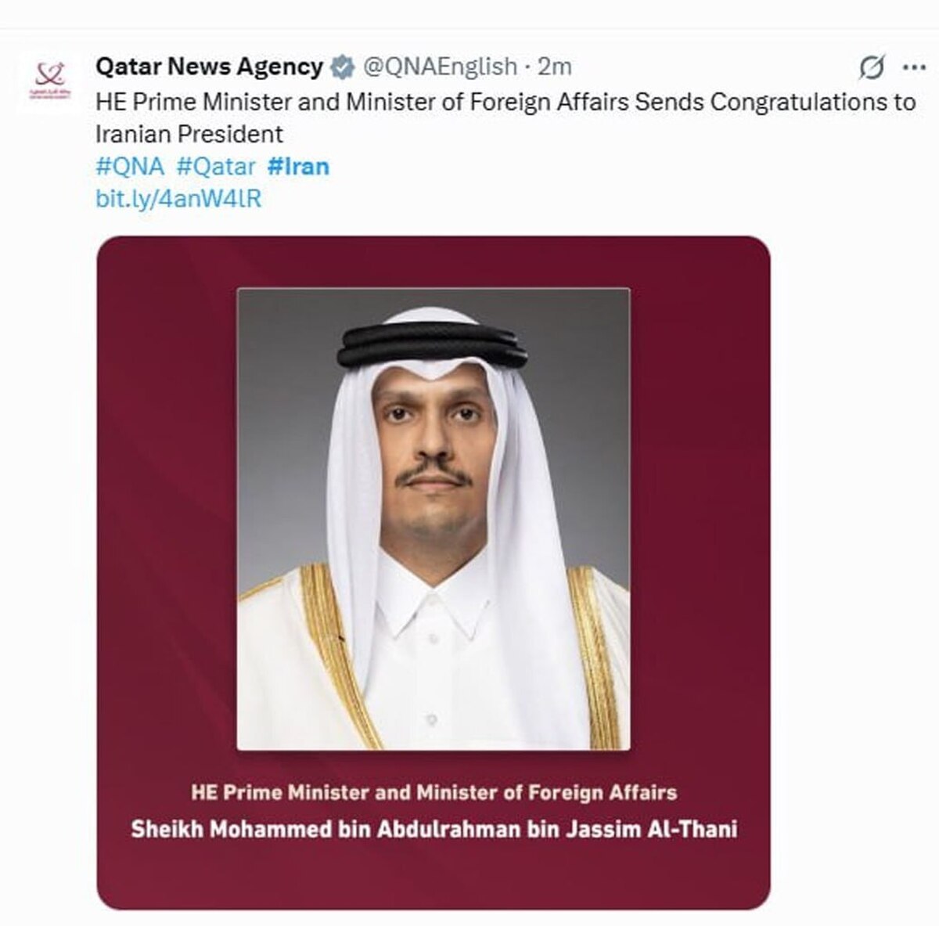Open the #QNA hashtag
Viewport: 939px width, 926px height.
pos(130,167)
